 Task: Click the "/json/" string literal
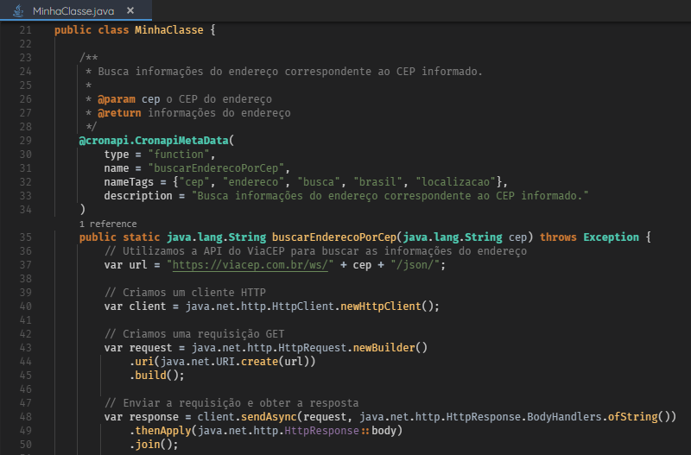(415, 265)
